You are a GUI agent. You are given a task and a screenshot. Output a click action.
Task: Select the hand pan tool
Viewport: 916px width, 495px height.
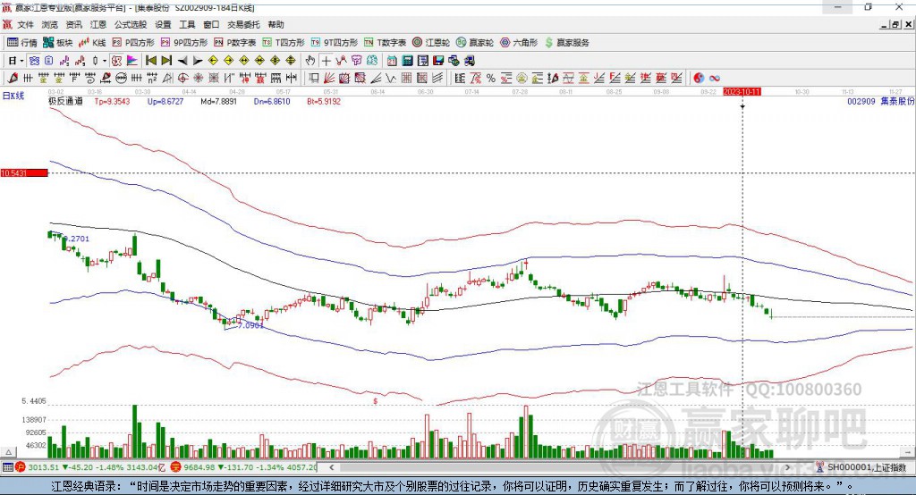click(x=310, y=61)
